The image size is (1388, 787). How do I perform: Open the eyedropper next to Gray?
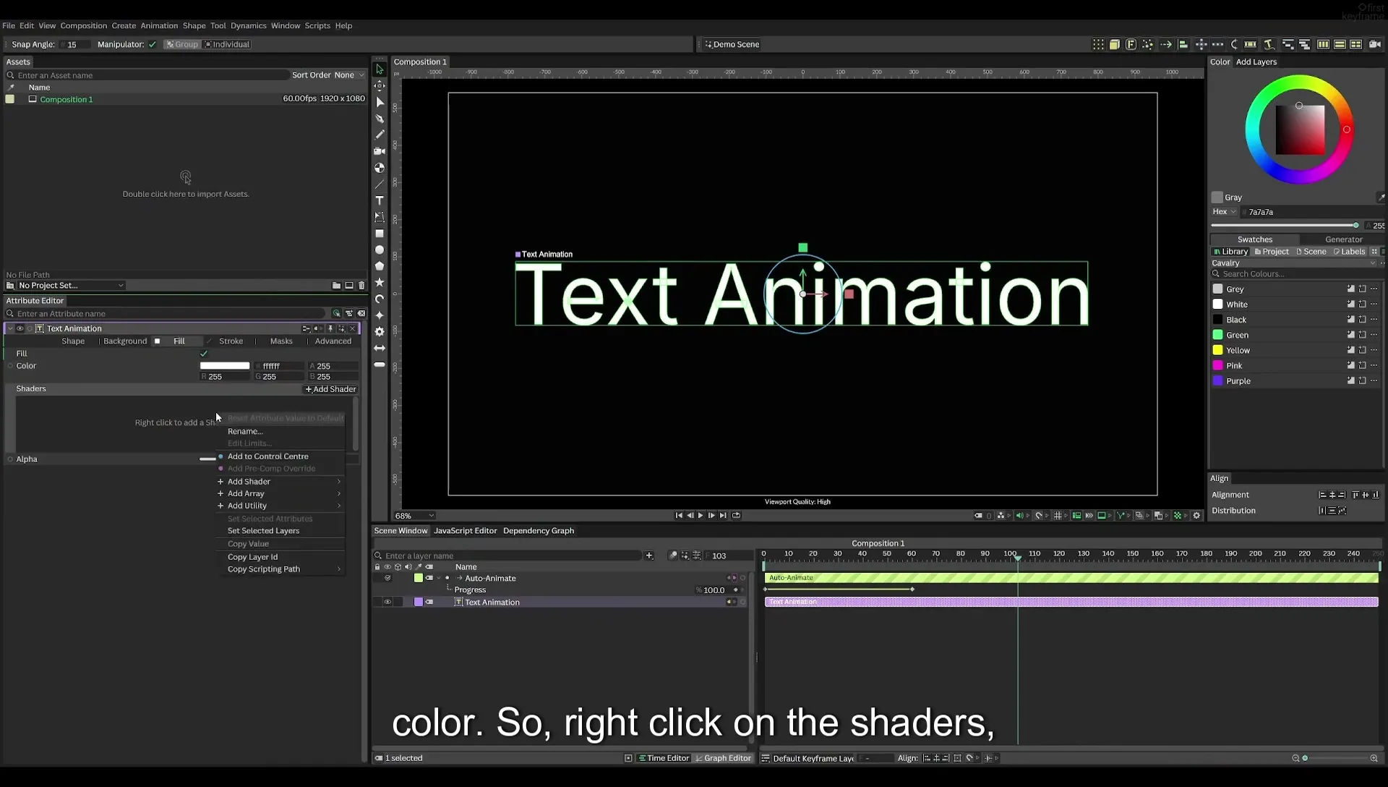pyautogui.click(x=1380, y=197)
